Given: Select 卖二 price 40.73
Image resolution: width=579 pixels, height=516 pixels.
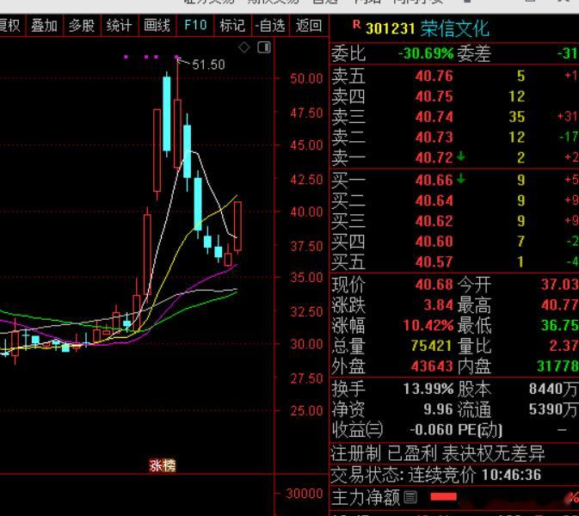Looking at the screenshot, I should pyautogui.click(x=434, y=138).
